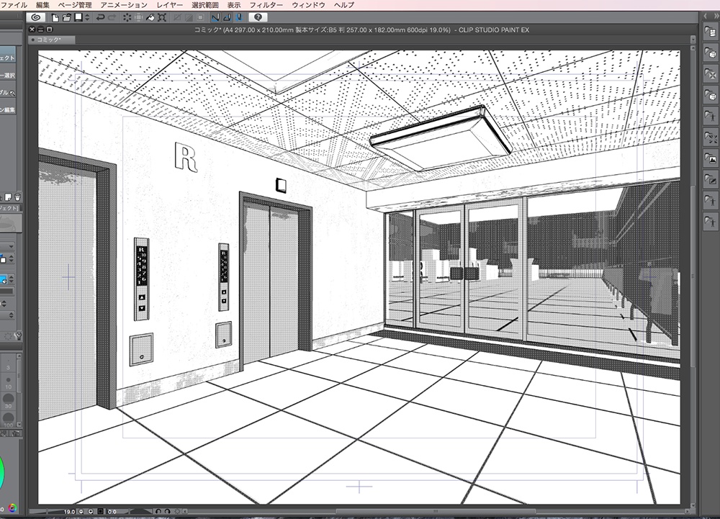Toggle Snap to Grid

239,17
